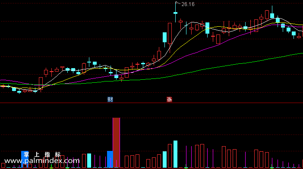Viewport: 303px width, 169px height.
Task: Open the www.palmindex.com watermark link
Action: [42, 161]
